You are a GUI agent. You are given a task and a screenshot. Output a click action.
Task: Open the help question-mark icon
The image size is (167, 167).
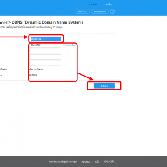[113, 12]
